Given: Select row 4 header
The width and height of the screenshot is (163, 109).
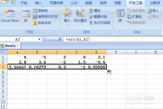Looking at the screenshot, I should pyautogui.click(x=4, y=72).
